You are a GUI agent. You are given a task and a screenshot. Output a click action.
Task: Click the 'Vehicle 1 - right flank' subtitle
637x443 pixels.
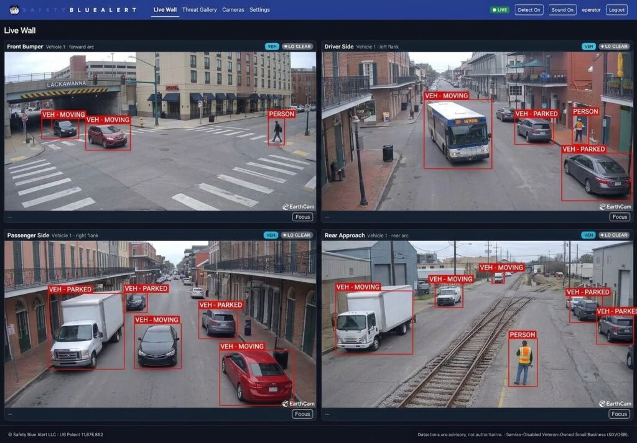pos(75,235)
